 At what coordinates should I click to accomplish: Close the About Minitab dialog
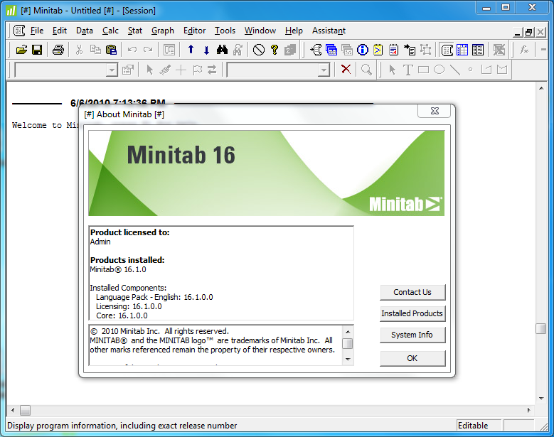tap(435, 111)
